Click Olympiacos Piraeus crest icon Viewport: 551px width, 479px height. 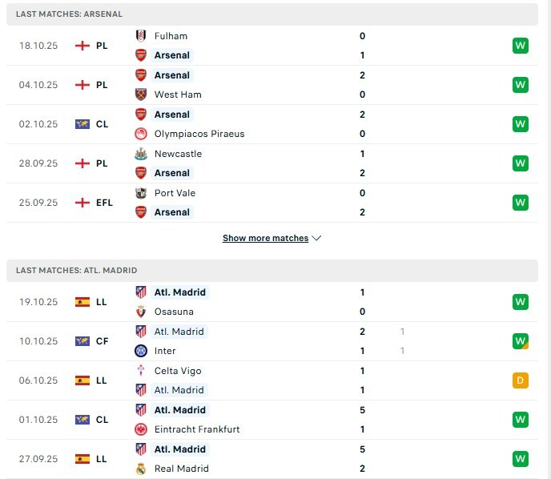[x=141, y=134]
